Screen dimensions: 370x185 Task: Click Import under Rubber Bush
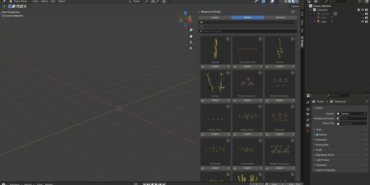pos(247,134)
